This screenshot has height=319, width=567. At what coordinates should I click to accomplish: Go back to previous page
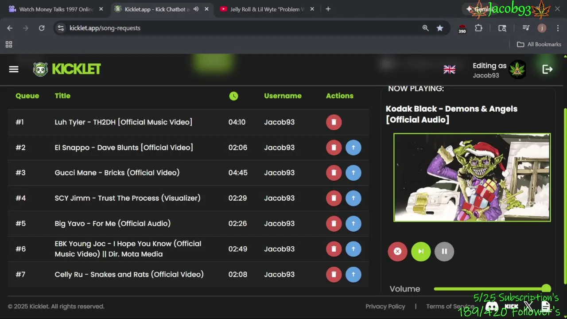click(x=10, y=28)
